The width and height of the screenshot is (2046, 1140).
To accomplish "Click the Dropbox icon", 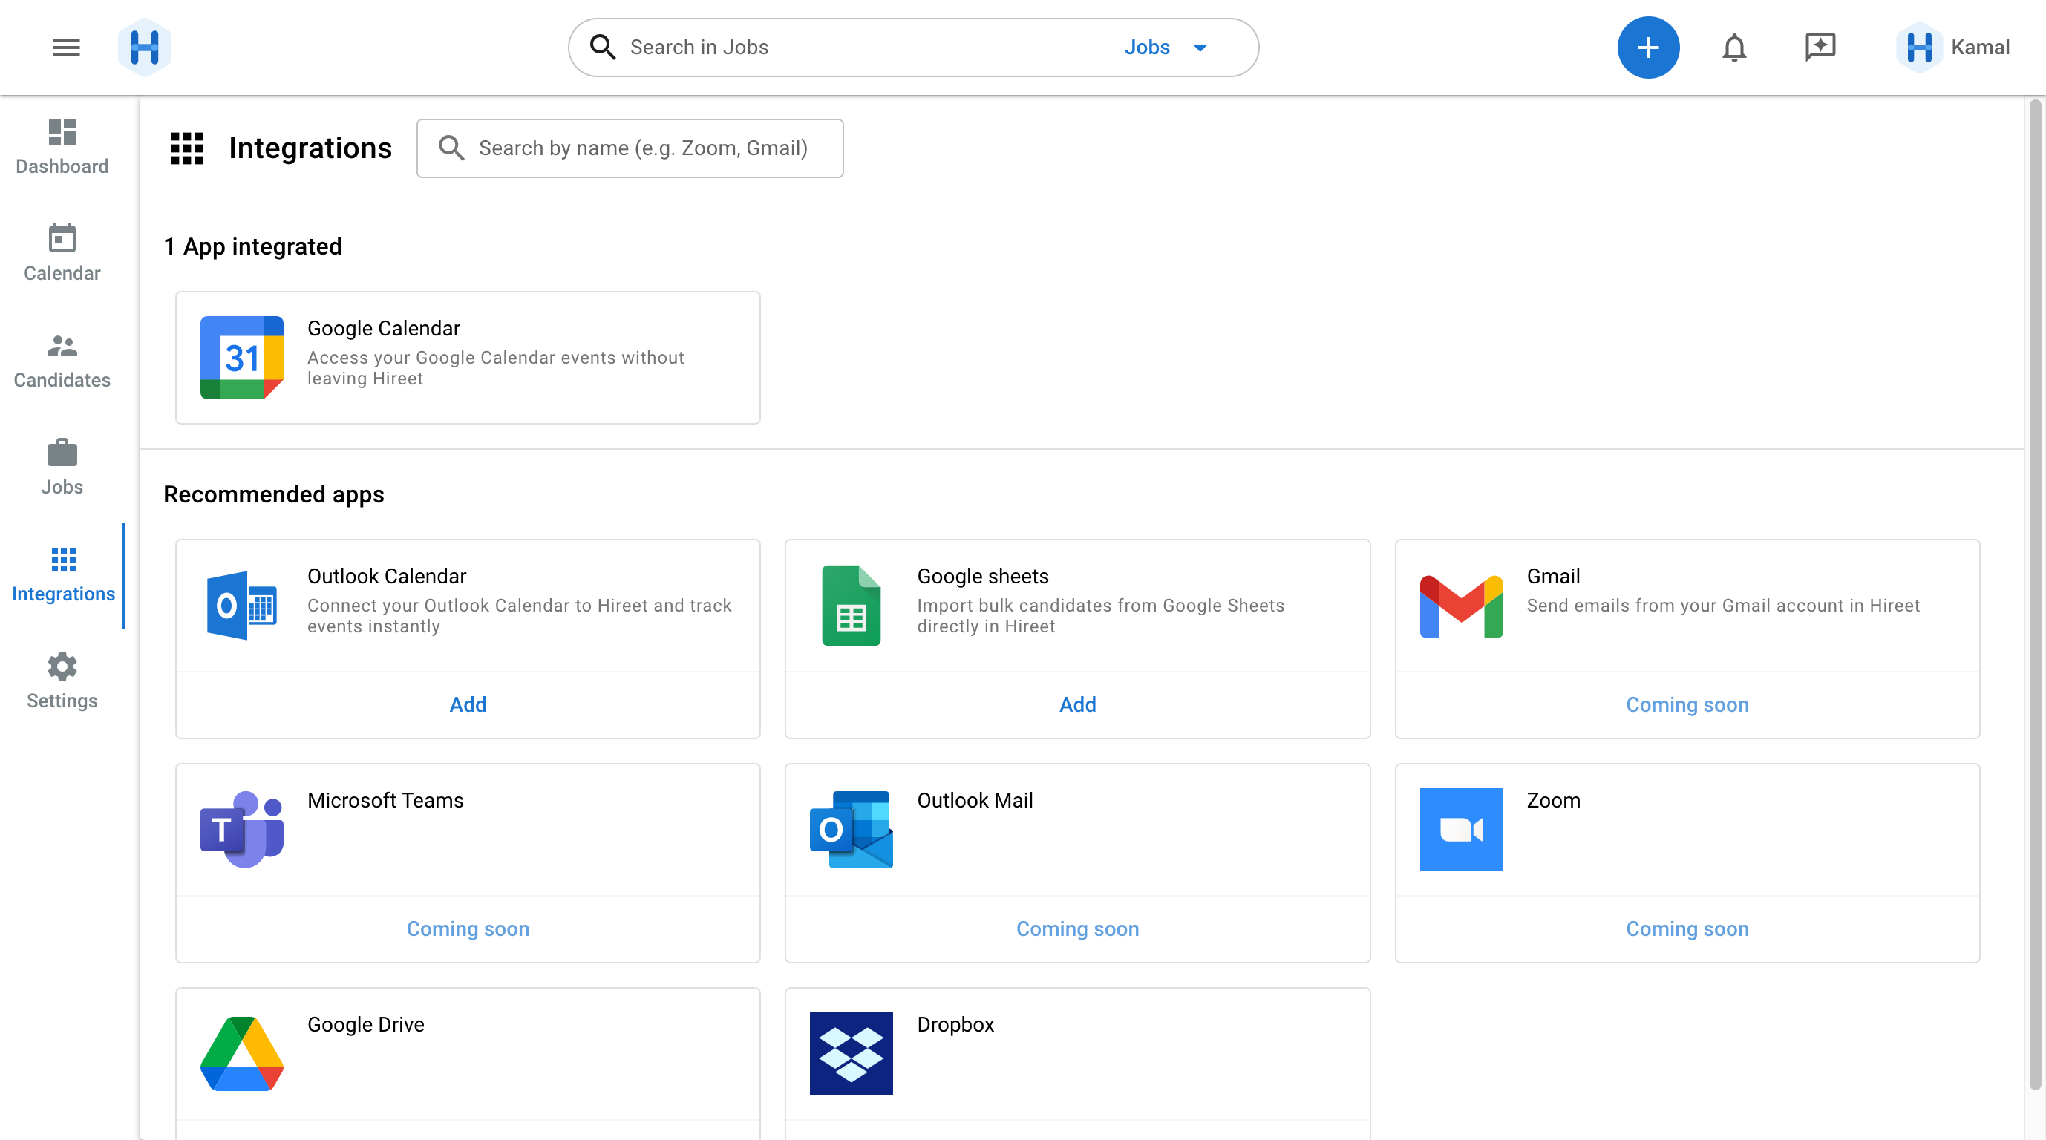I will [852, 1053].
